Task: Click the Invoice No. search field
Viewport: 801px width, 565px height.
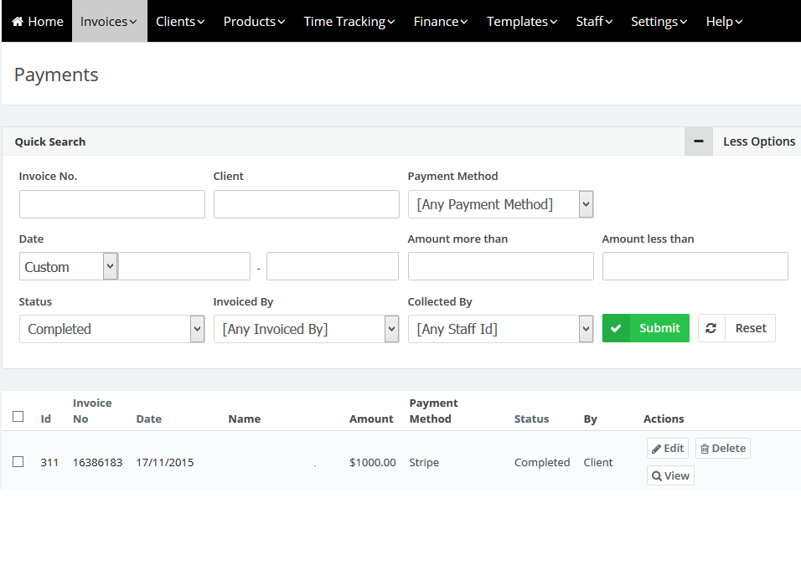Action: (111, 204)
